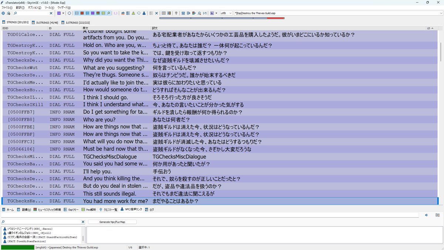Click the yellow warning triangle icon

pyautogui.click(x=133, y=13)
